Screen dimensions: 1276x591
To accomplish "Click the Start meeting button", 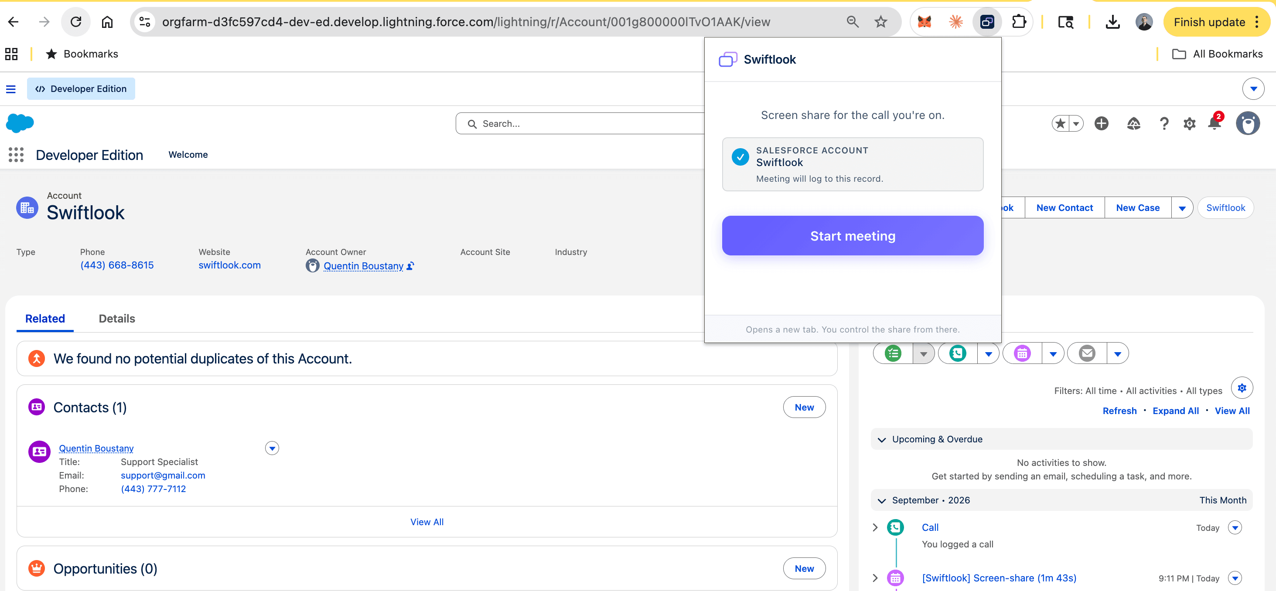I will pyautogui.click(x=853, y=236).
